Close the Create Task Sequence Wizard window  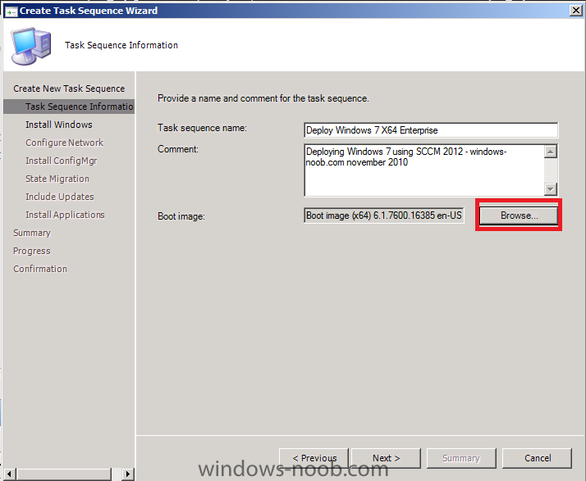coord(576,11)
